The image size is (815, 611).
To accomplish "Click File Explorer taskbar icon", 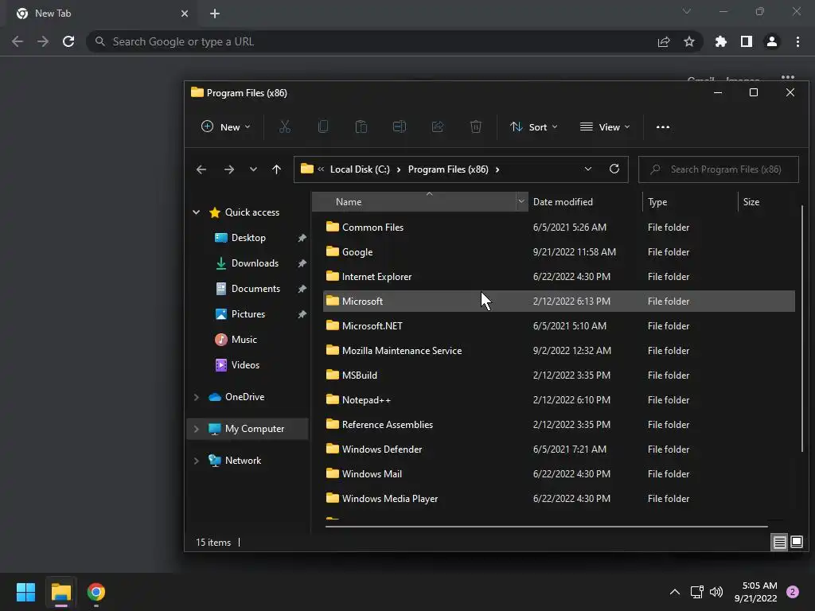I will 60,592.
